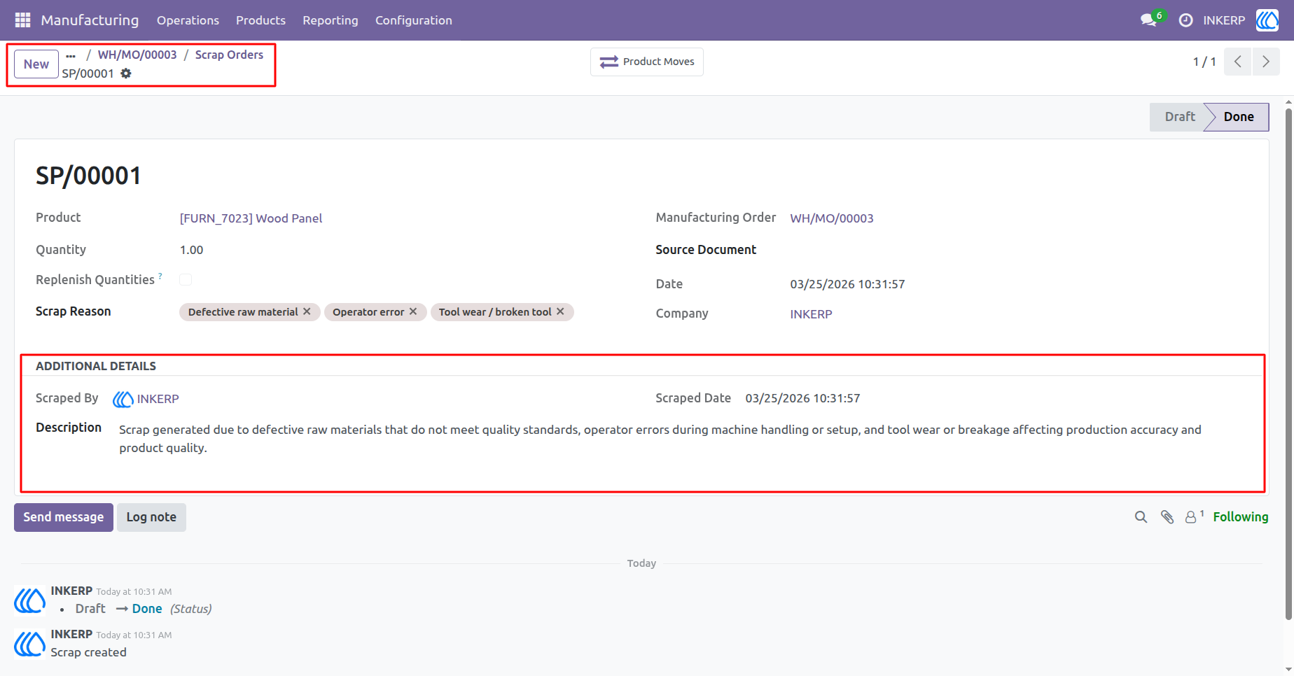Click the INKERP user avatar in navbar
Viewport: 1294px width, 676px height.
[x=1267, y=20]
